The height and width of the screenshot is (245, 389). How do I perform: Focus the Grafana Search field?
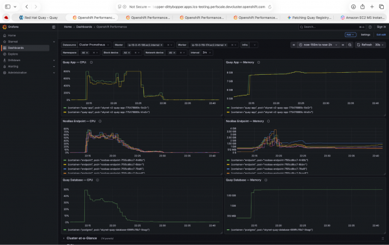tap(332, 27)
